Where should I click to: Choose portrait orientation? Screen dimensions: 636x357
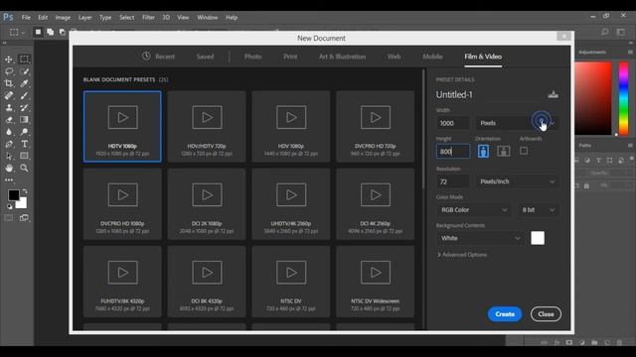483,151
